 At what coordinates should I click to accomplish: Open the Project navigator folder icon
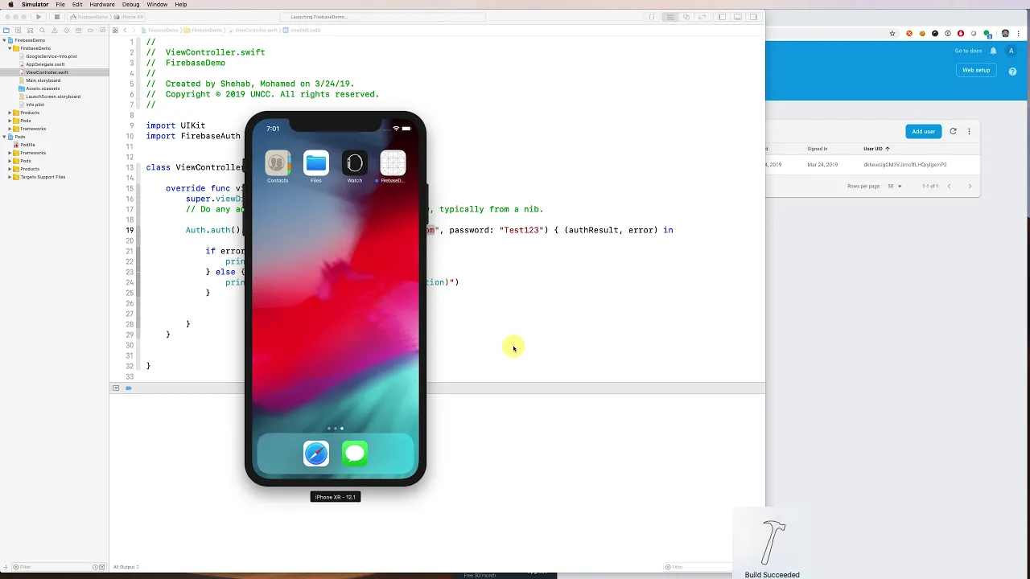[6, 31]
